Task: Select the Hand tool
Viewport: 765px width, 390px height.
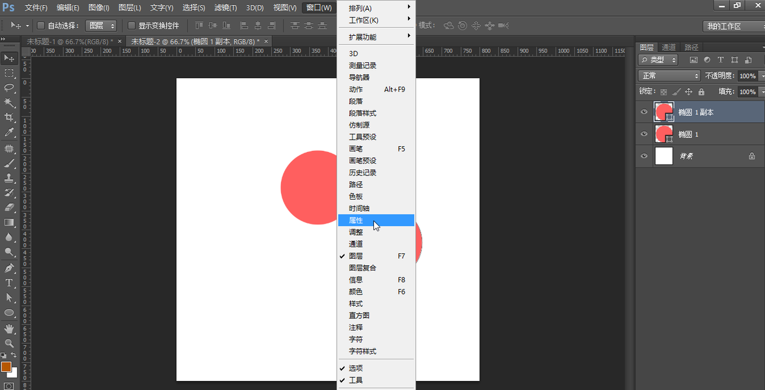Action: pyautogui.click(x=9, y=329)
